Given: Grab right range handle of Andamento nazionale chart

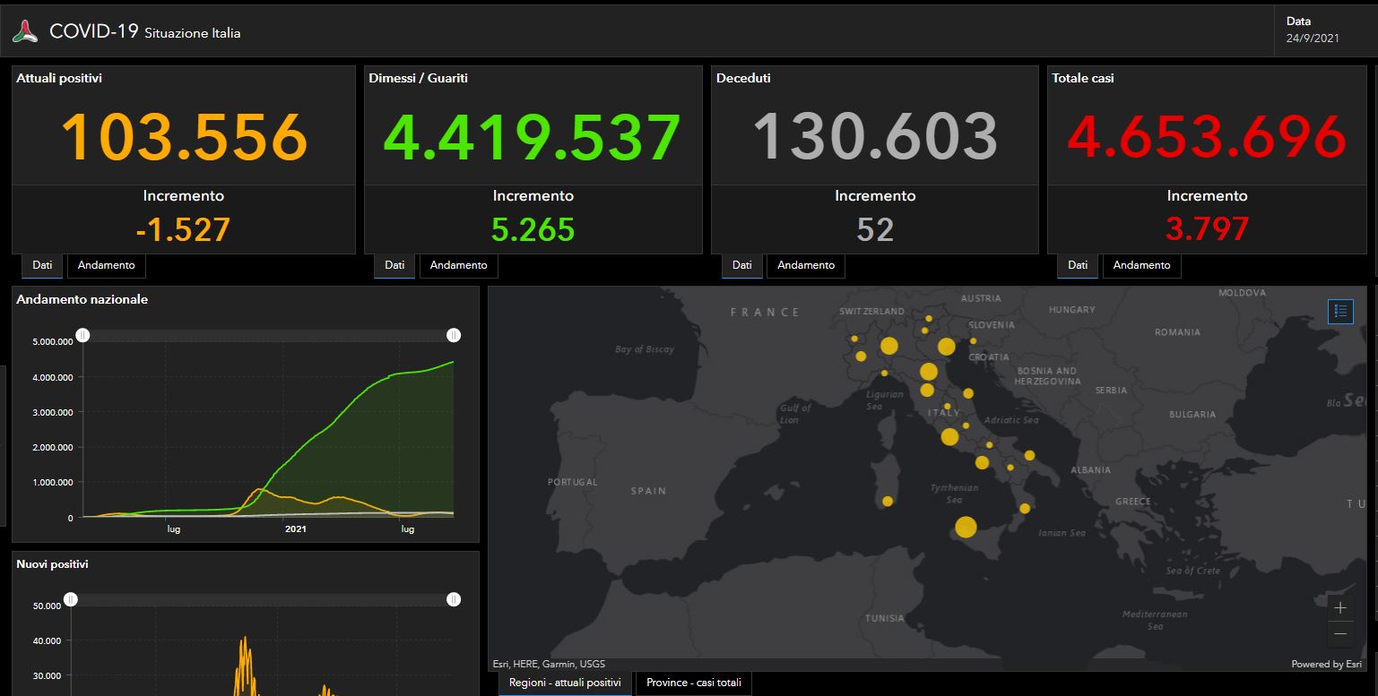Looking at the screenshot, I should pos(454,335).
